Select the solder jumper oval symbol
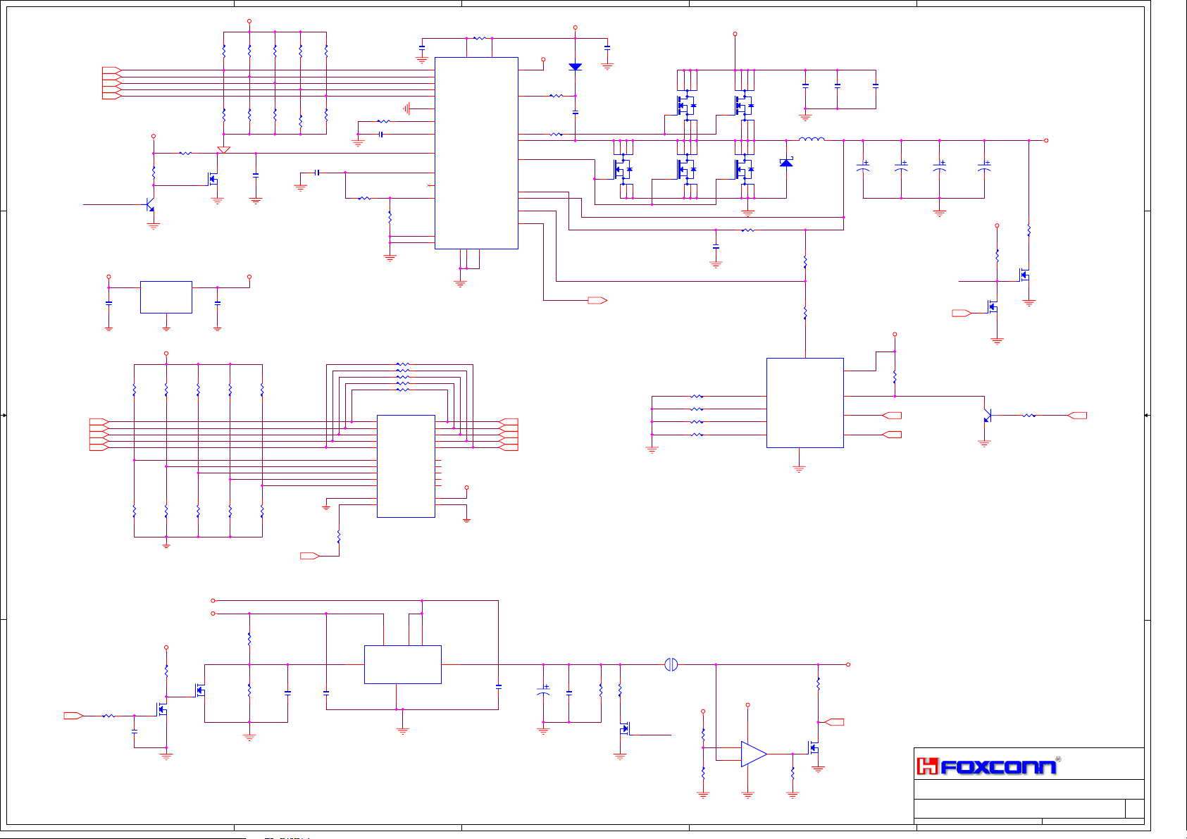The image size is (1187, 839). (x=671, y=664)
